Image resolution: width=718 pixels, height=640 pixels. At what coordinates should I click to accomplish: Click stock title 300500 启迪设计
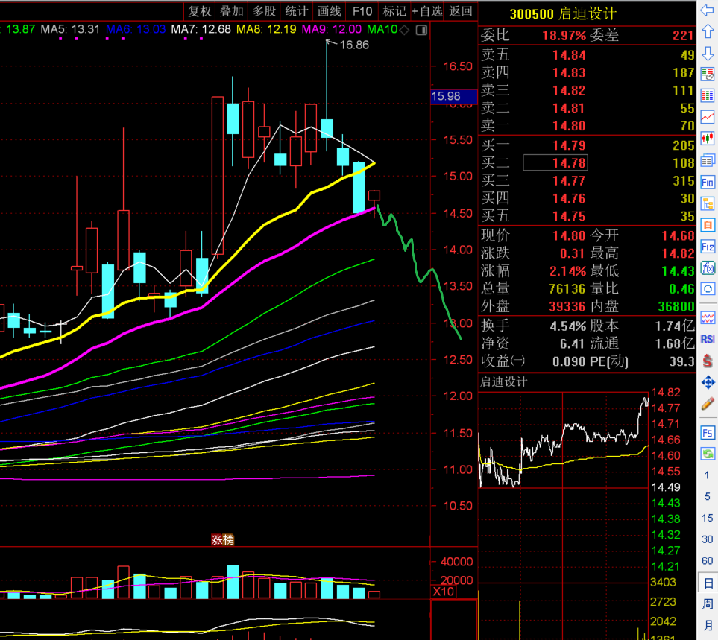coord(563,13)
